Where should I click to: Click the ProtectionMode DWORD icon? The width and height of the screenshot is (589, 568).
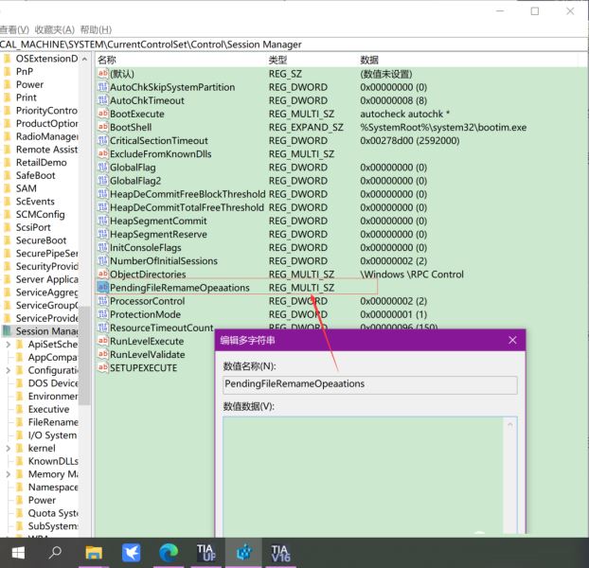click(x=102, y=314)
